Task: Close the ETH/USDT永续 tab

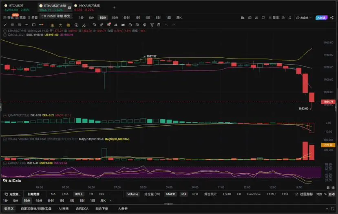Action: tap(69, 8)
